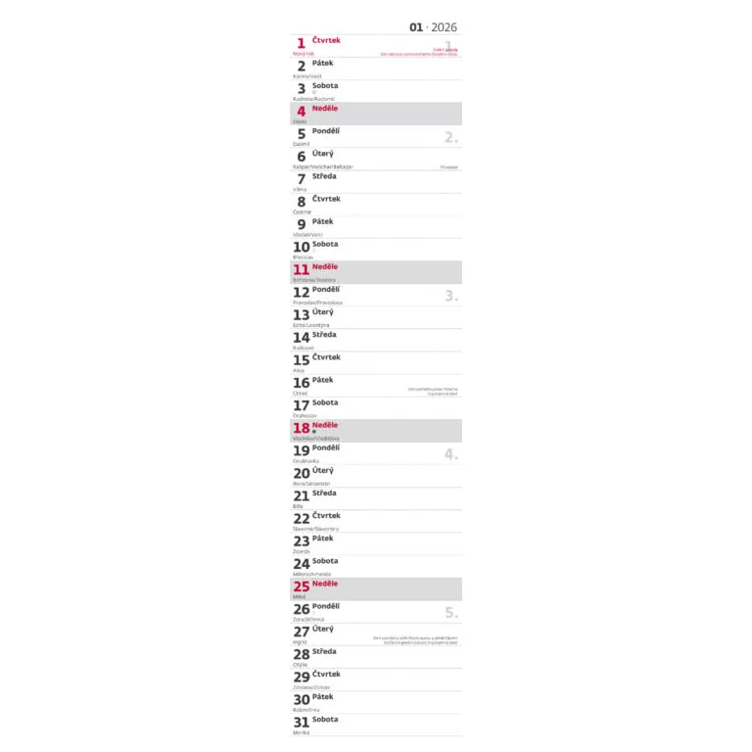
Task: Select the Kašpar/Melichar/Baltazar name day text
Action: (323, 166)
